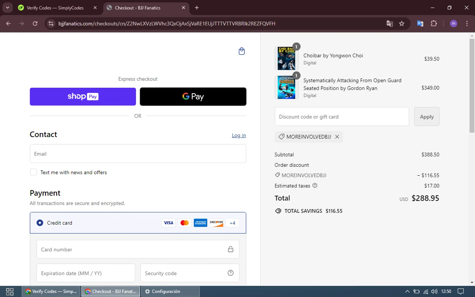Show security code help tooltip
Viewport: 475px width, 297px height.
(231, 273)
